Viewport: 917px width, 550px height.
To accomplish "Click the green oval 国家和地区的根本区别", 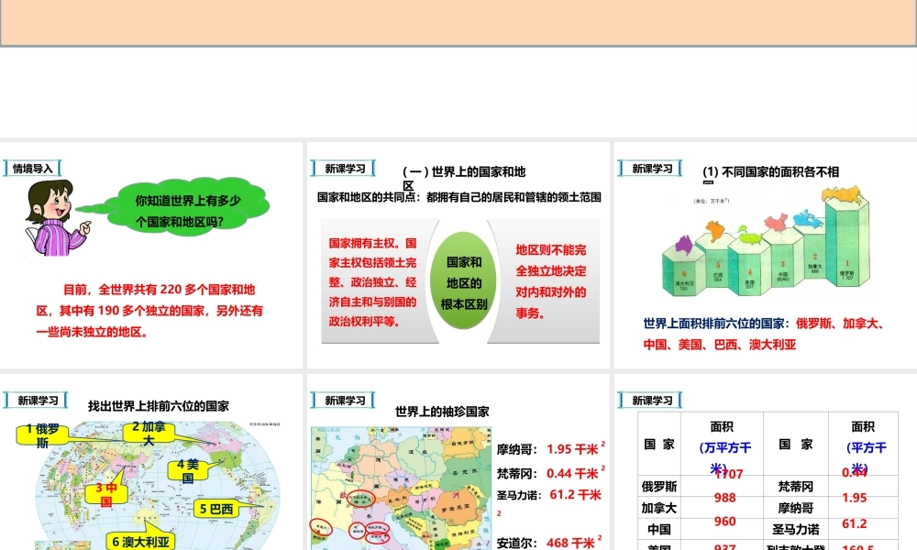I will coord(464,280).
